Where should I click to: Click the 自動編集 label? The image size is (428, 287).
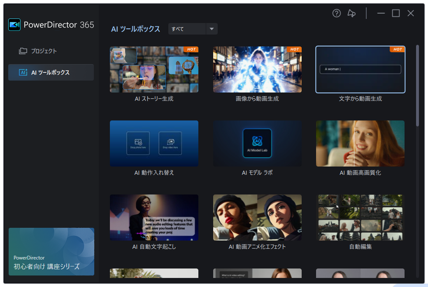tap(361, 247)
